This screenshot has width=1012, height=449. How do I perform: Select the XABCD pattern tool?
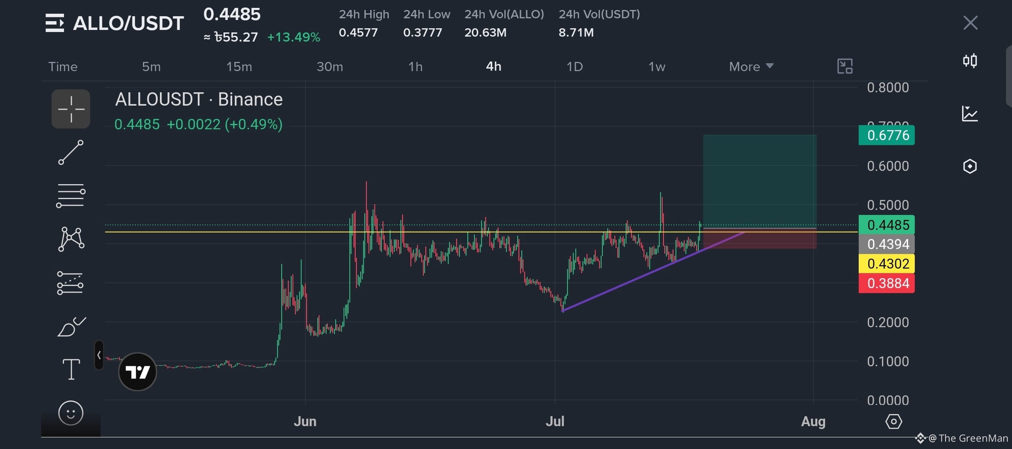[x=71, y=239]
